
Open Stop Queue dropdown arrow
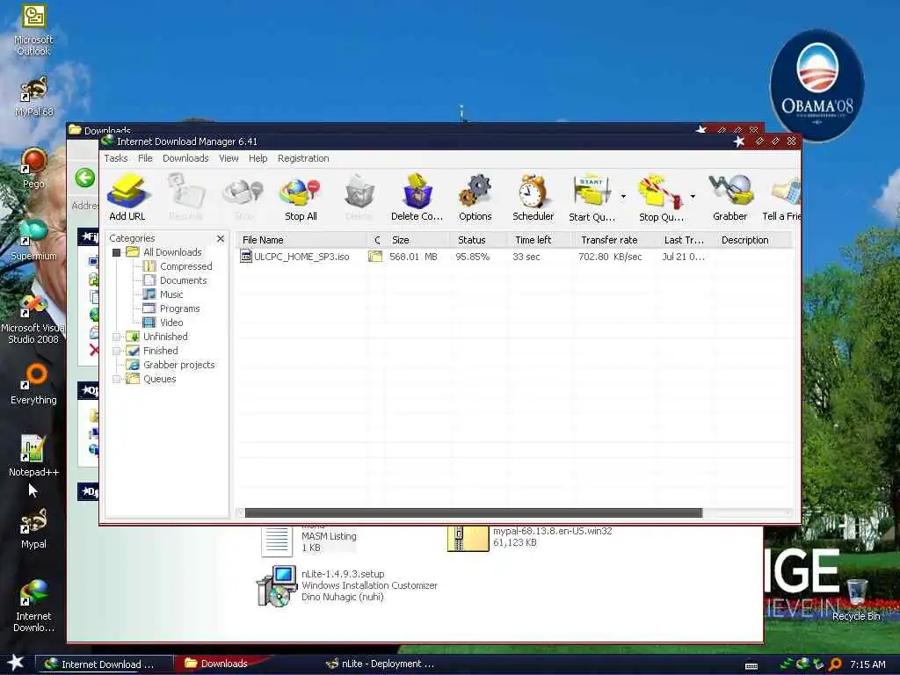[693, 197]
